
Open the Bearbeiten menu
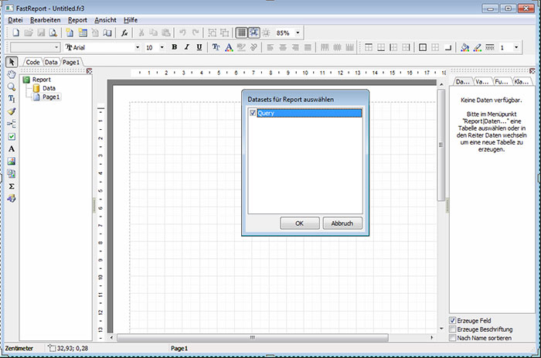45,19
